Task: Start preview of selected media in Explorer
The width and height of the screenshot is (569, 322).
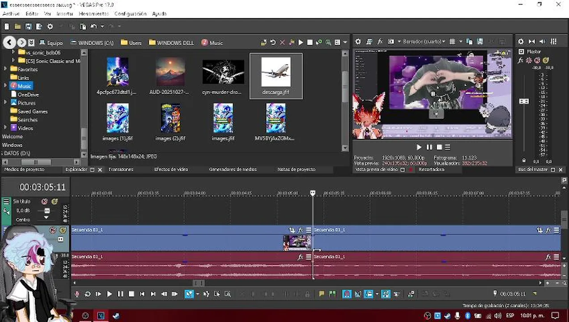Action: pos(301,42)
